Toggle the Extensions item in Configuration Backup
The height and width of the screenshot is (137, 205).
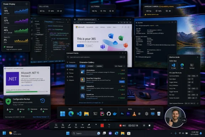[32, 110]
